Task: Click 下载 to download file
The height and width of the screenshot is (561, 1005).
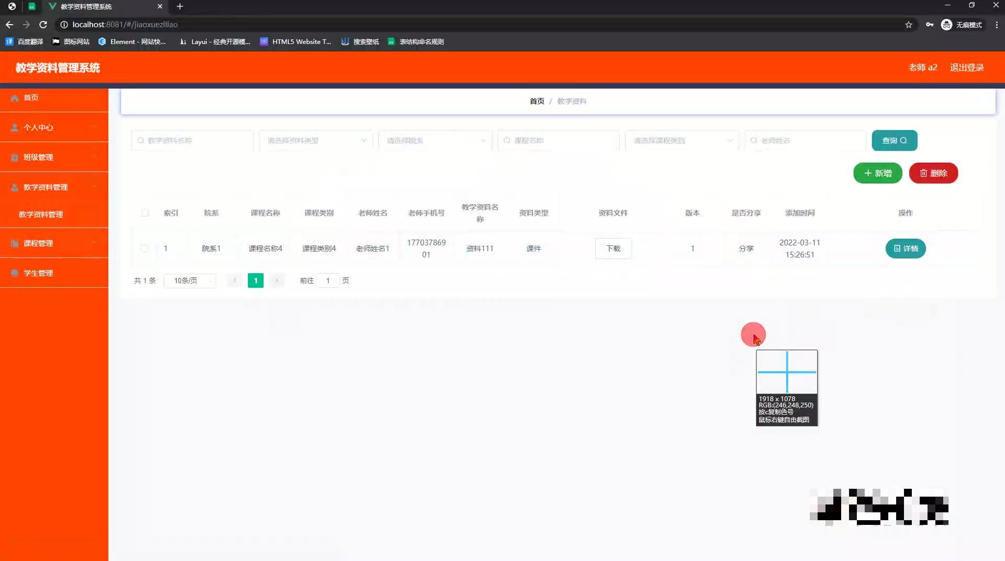Action: coord(613,249)
